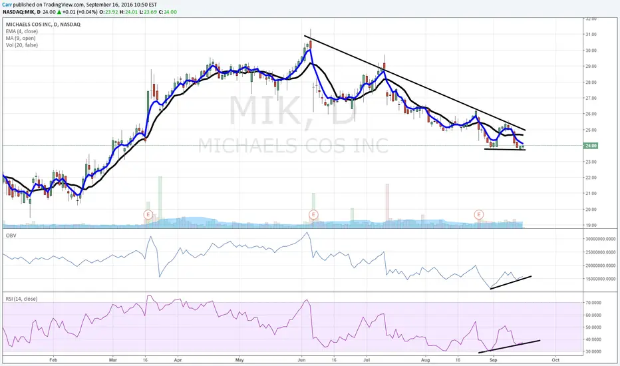Screen dimensions: 620x366
Task: Click the 70.0000 RSI axis label
Action: (x=593, y=303)
